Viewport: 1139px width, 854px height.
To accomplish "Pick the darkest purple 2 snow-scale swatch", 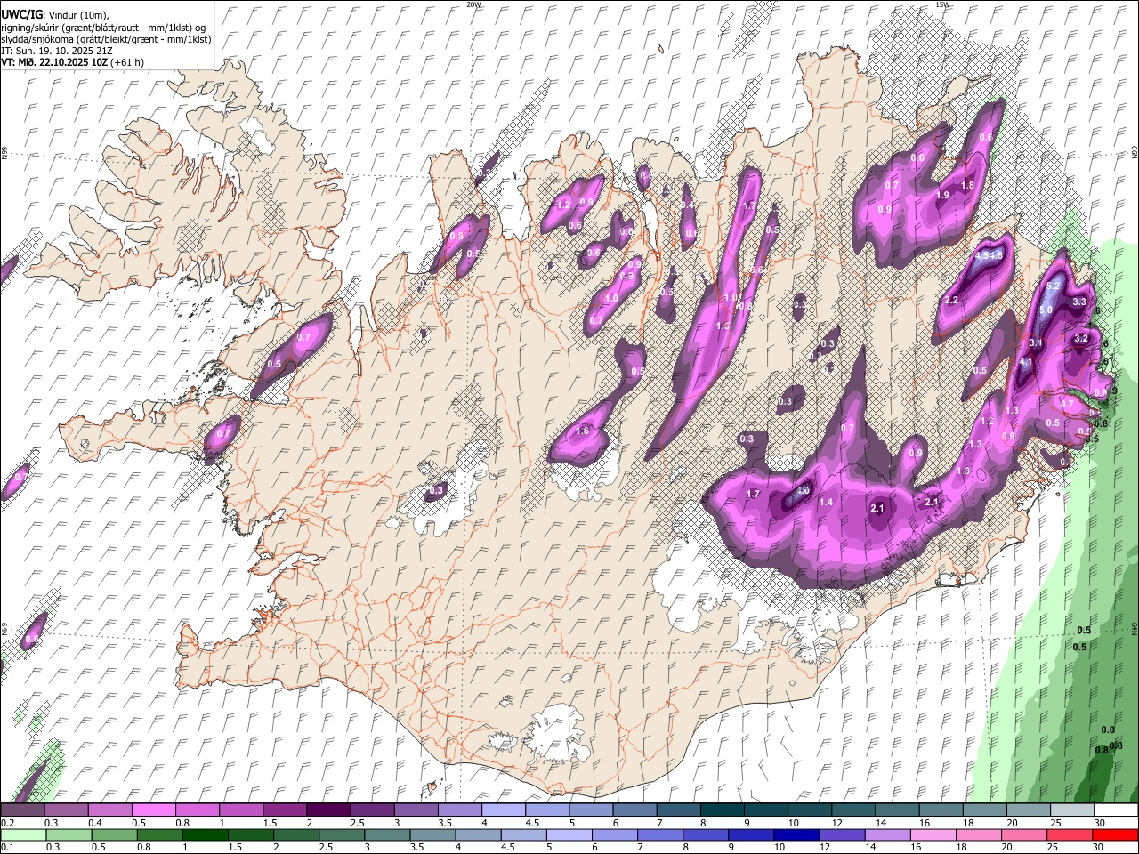I will point(327,810).
